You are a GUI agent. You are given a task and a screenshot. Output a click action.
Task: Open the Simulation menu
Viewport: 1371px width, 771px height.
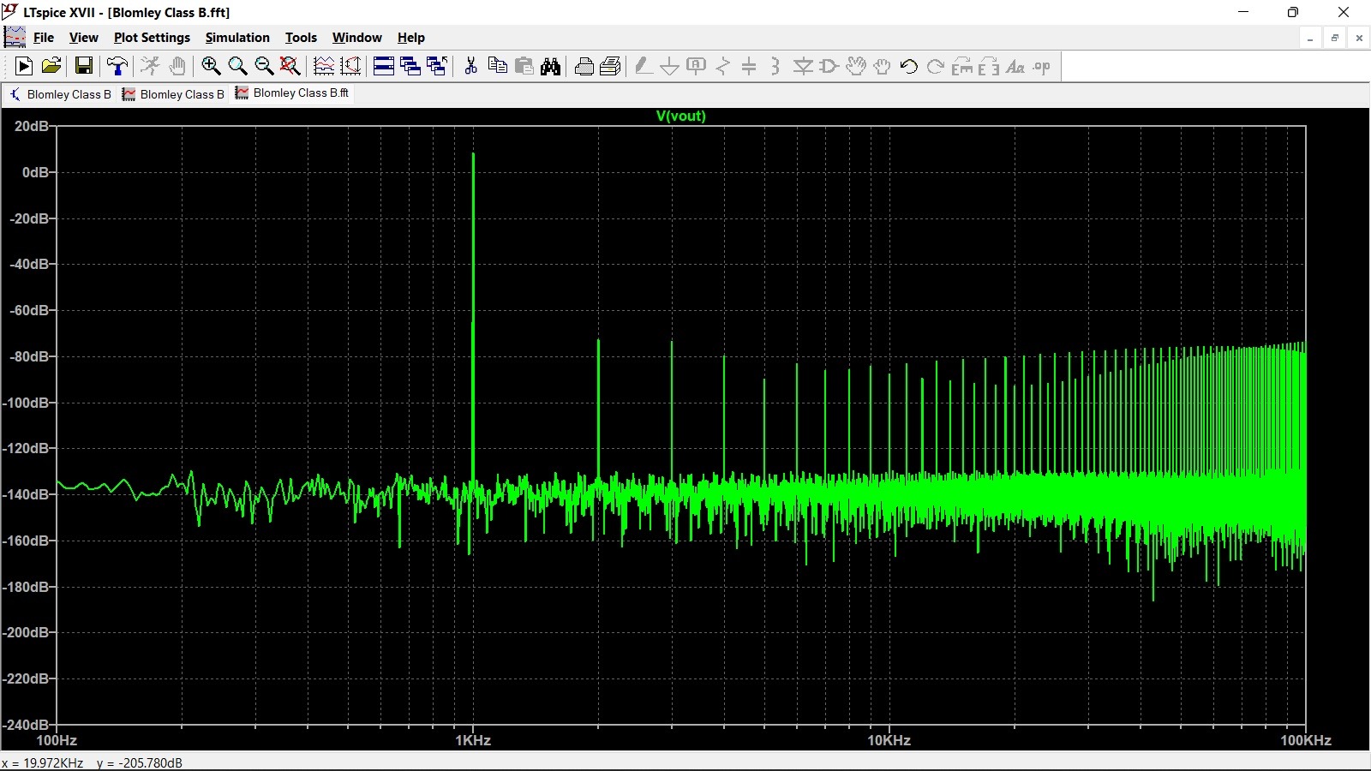point(237,38)
